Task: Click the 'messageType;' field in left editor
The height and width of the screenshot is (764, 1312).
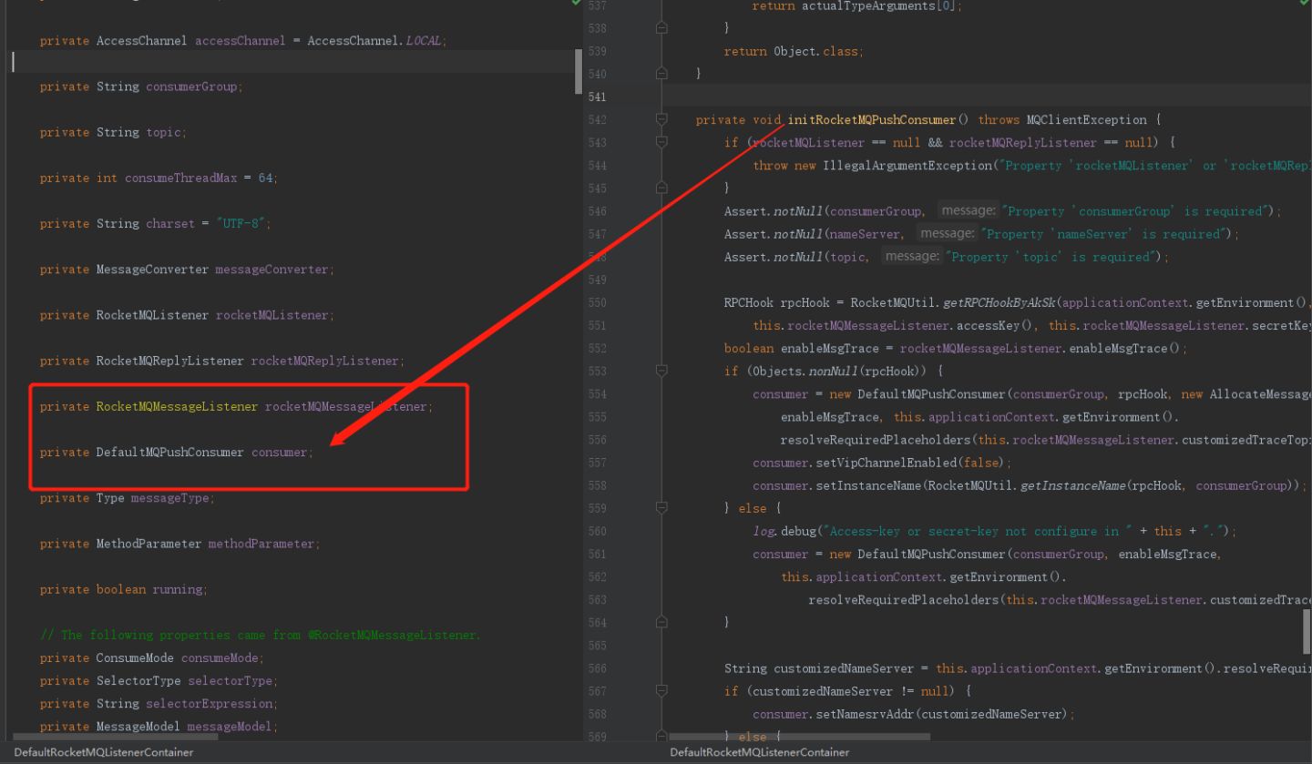Action: [x=174, y=498]
